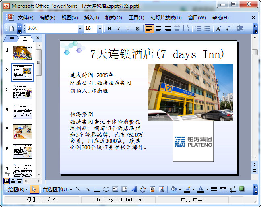Select the line drawing tool
This screenshot has height=207, width=261.
[78, 189]
